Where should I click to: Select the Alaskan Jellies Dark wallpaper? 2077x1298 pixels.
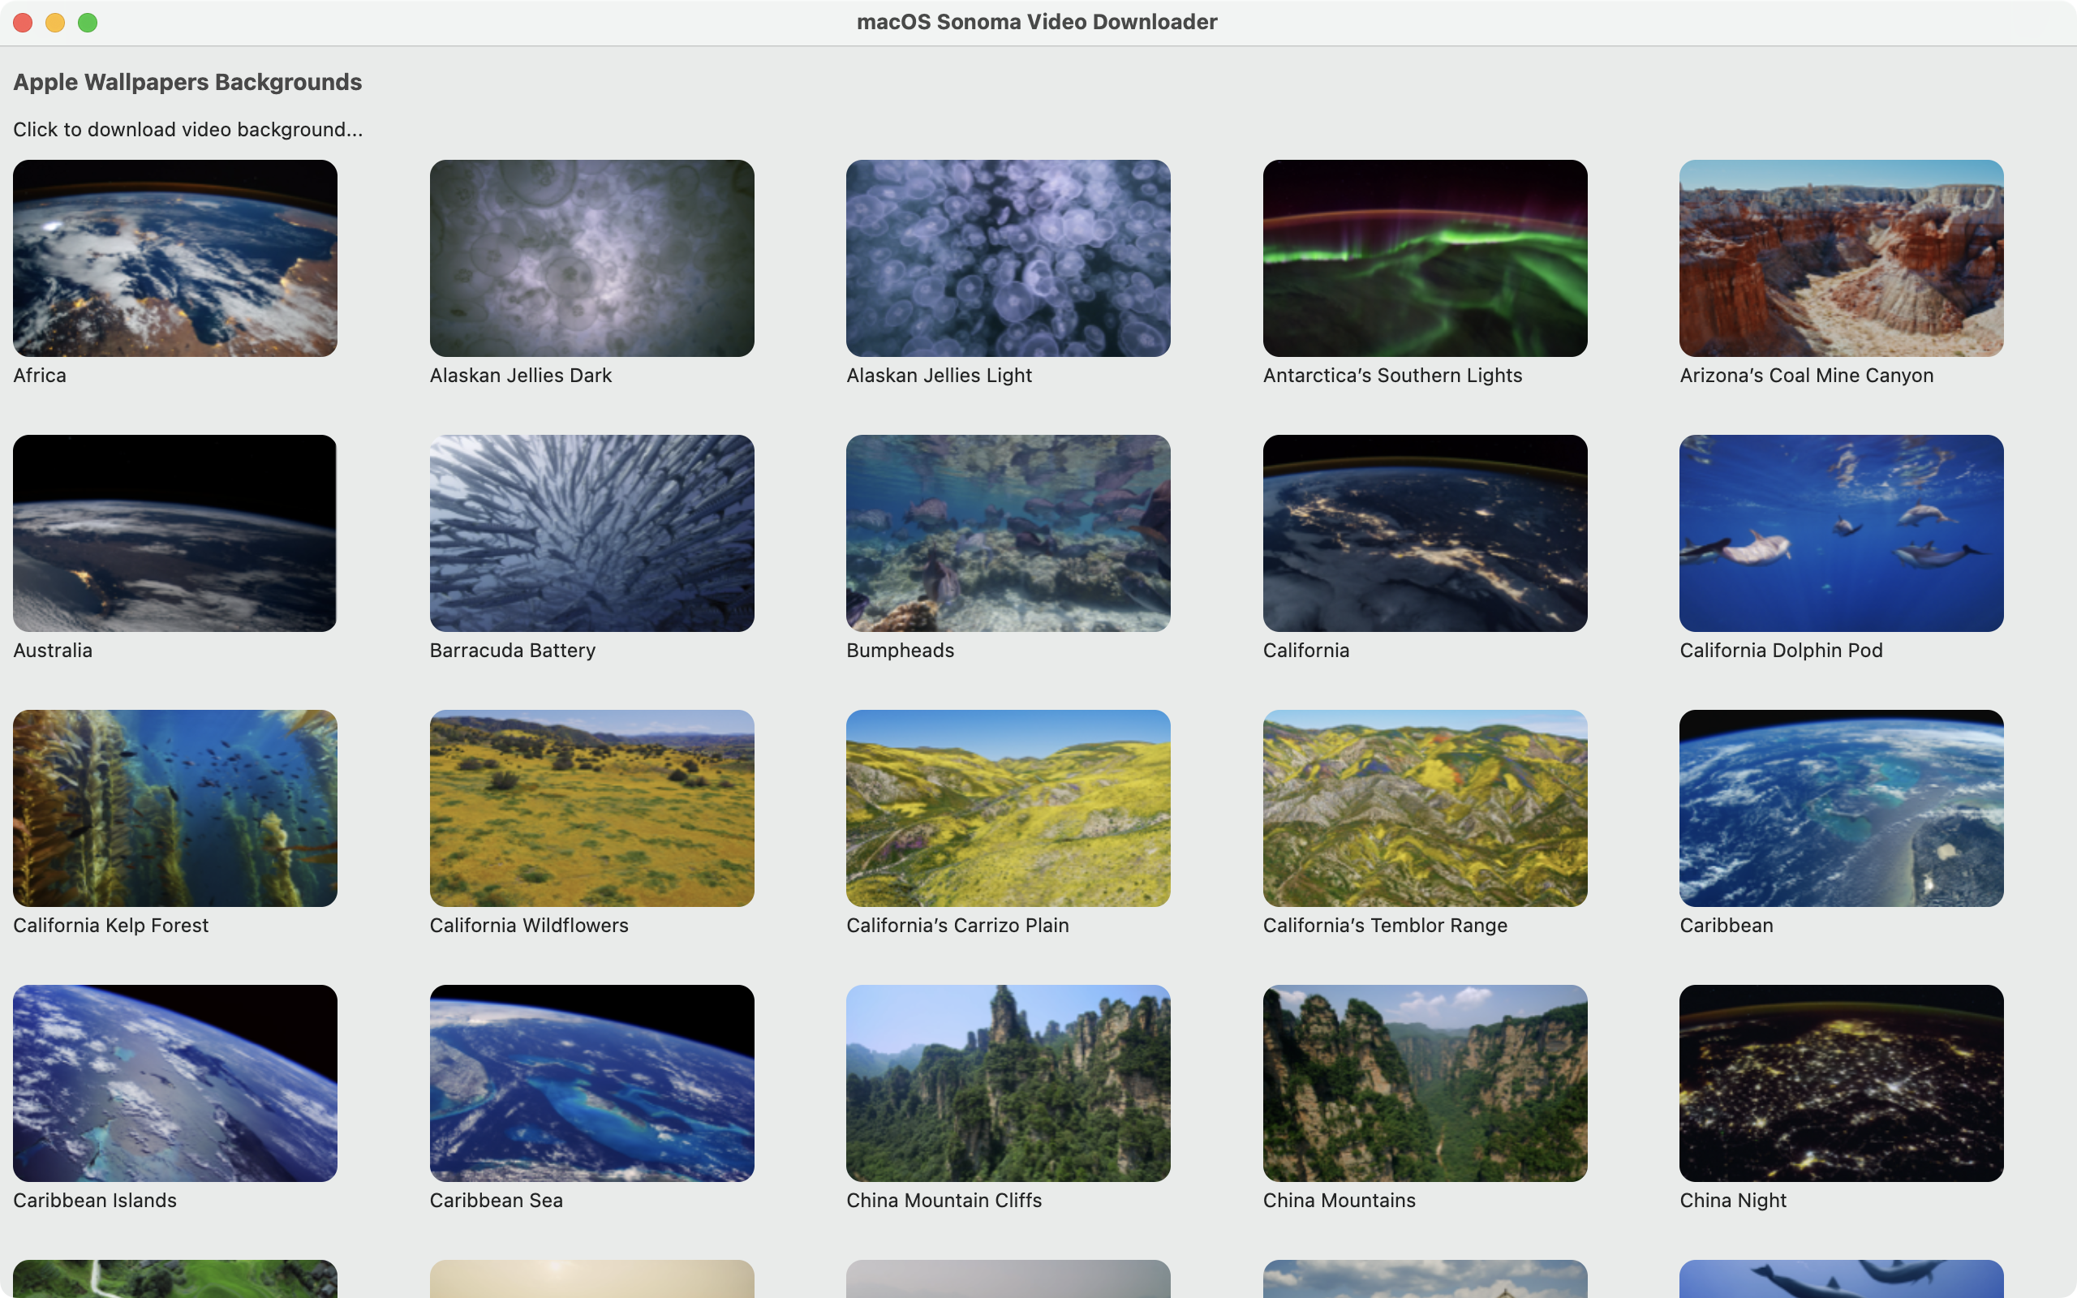[591, 259]
